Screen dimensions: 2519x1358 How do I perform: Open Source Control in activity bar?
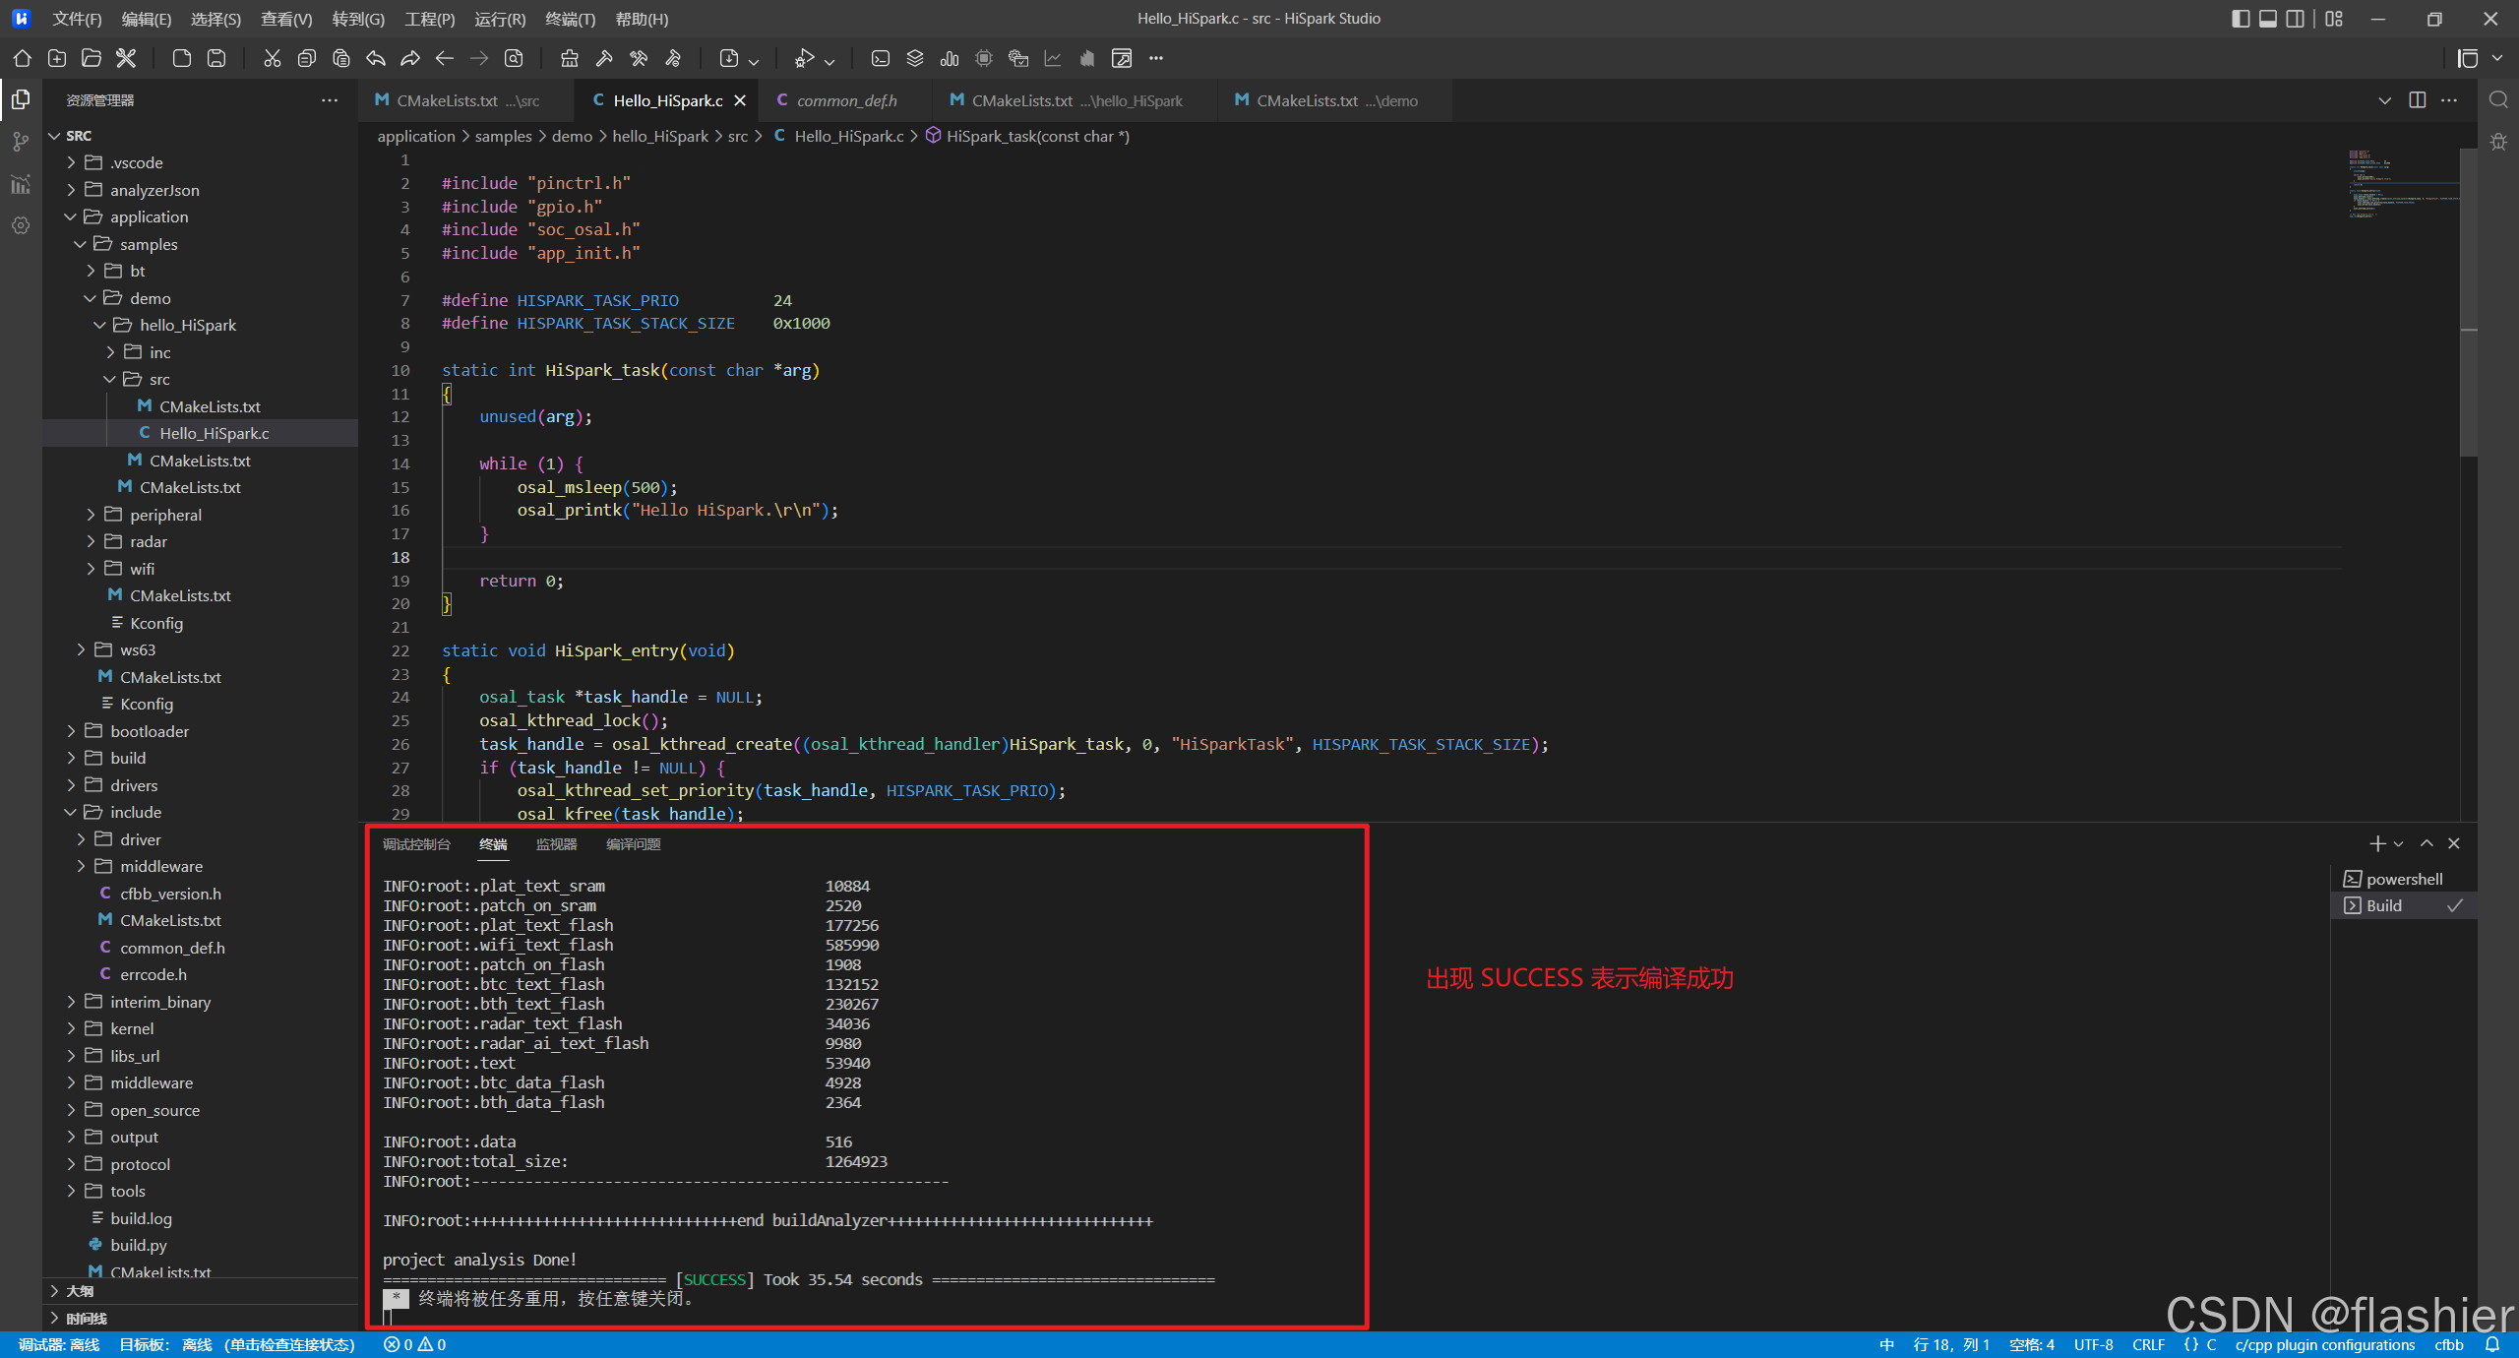[21, 142]
